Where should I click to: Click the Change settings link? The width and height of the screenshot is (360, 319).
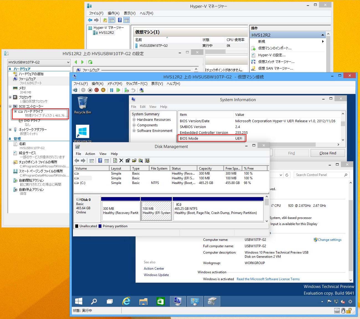click(330, 240)
